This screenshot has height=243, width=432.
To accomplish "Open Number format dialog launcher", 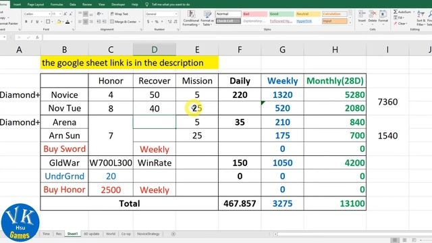I will pyautogui.click(x=178, y=29).
